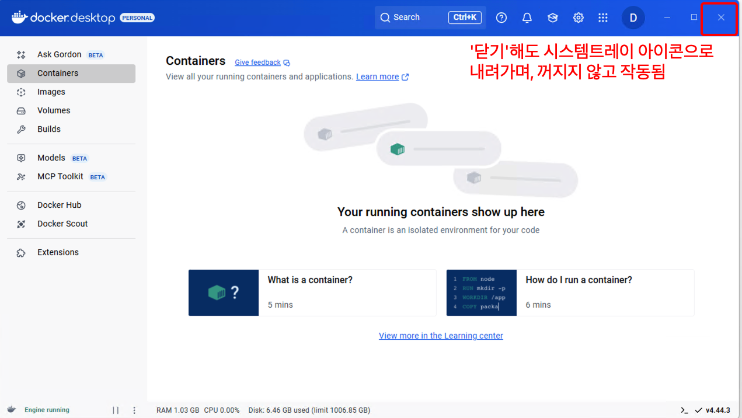Open Docker Scout section
The image size is (742, 418).
tap(71, 224)
